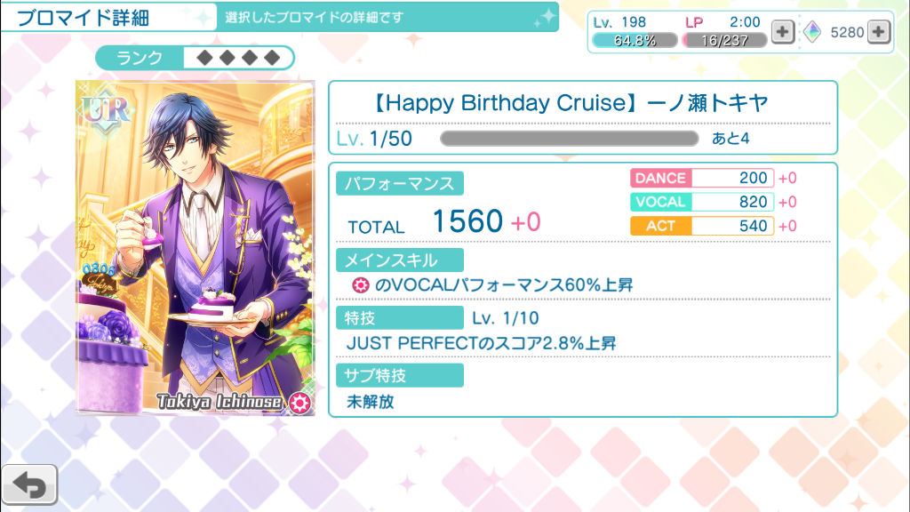Tap the rank diamonds indicator
This screenshot has width=910, height=512.
point(238,58)
